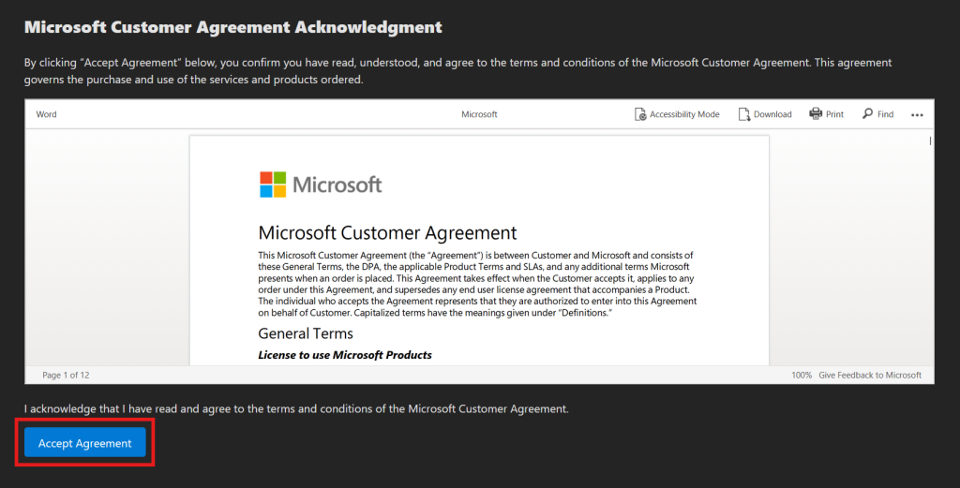
Task: Click the printer icon
Action: 816,114
